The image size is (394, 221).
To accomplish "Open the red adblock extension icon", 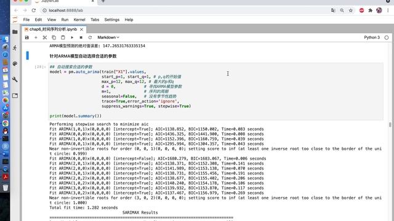I will (361, 10).
